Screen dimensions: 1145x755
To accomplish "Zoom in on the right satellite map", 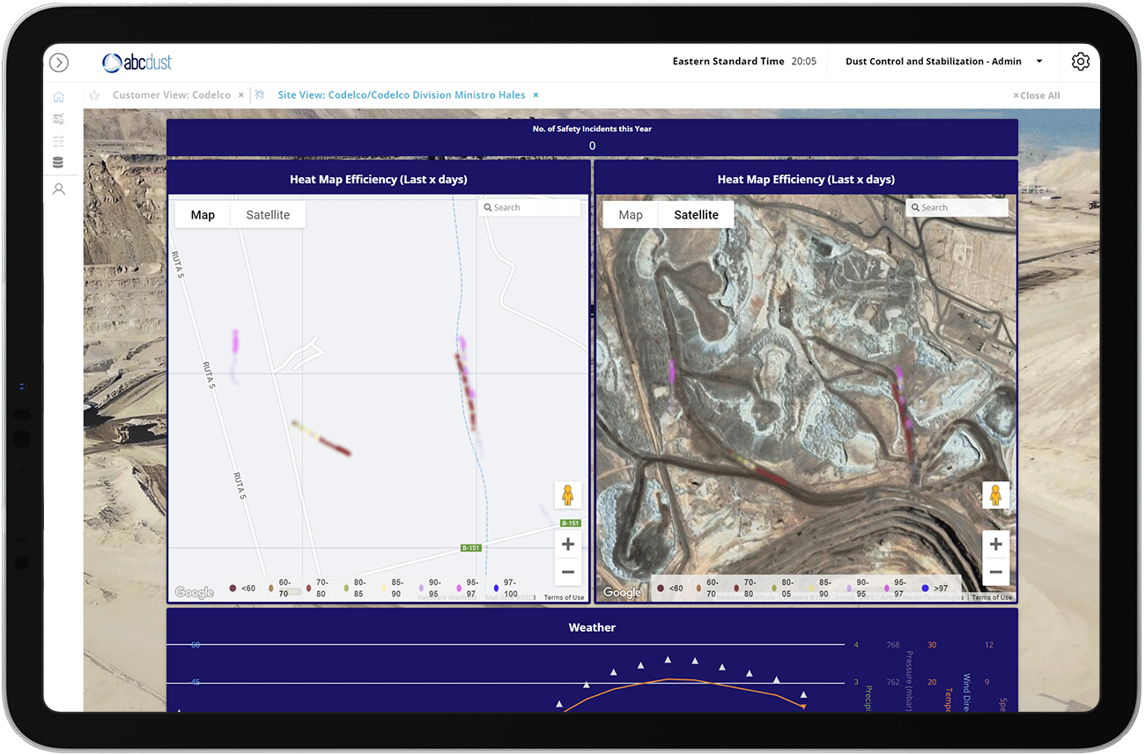I will (996, 544).
